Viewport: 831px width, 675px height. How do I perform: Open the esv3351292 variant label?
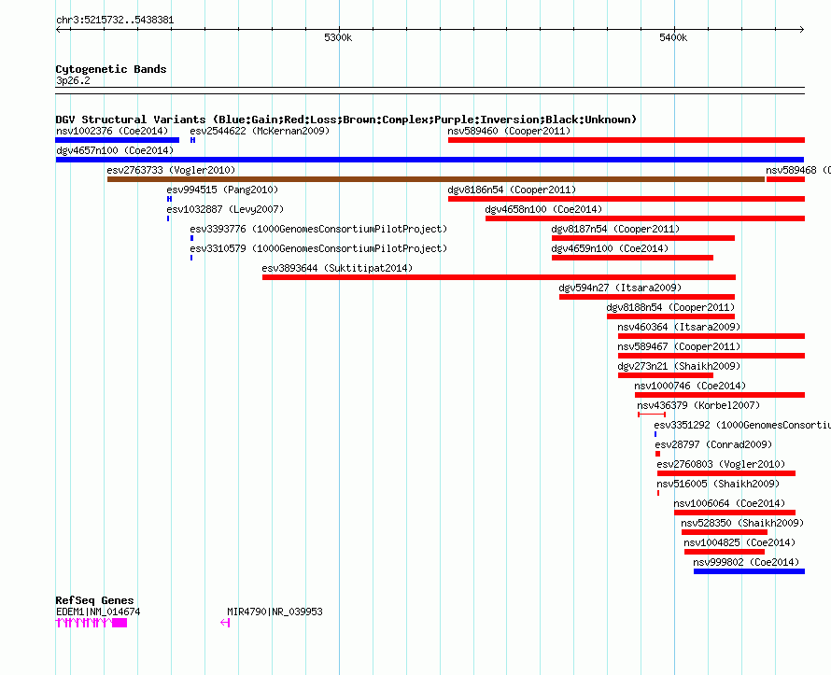point(742,425)
